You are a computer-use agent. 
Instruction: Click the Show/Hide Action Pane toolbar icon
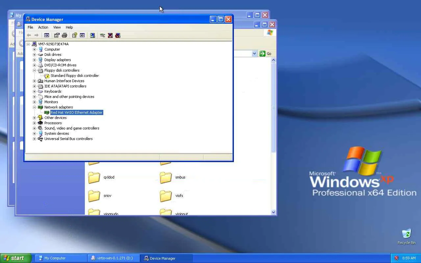click(x=82, y=35)
